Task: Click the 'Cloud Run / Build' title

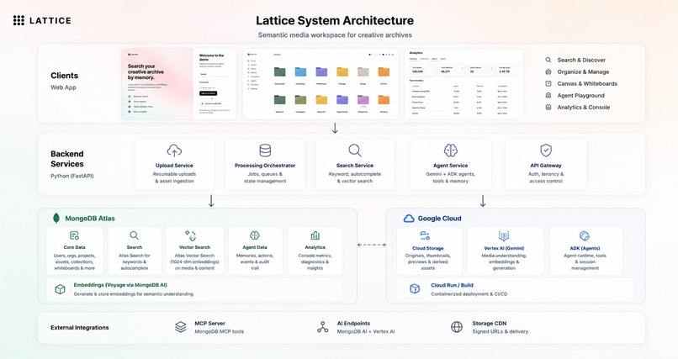Action: (x=452, y=285)
